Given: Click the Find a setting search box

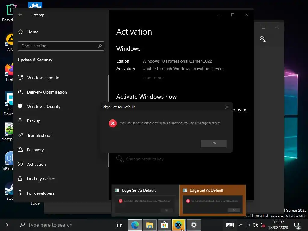Looking at the screenshot, I should (61, 46).
